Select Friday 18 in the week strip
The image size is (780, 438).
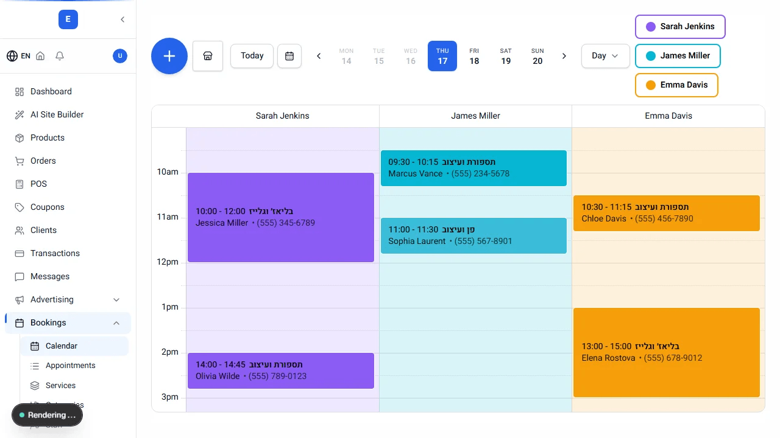[474, 56]
